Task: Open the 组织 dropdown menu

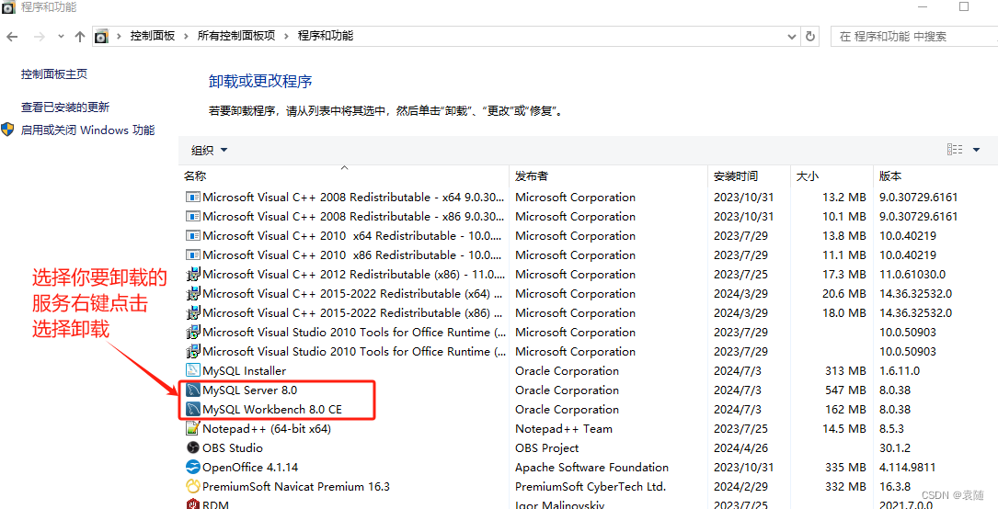Action: (210, 151)
